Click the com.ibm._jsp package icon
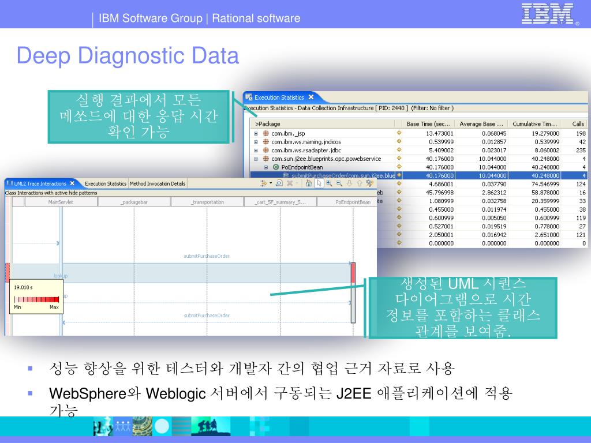The height and width of the screenshot is (443, 591). (x=265, y=133)
